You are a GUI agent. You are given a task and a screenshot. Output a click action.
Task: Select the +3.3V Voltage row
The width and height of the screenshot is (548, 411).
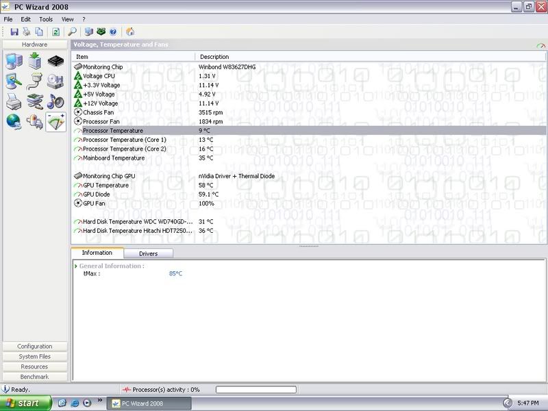pyautogui.click(x=310, y=85)
